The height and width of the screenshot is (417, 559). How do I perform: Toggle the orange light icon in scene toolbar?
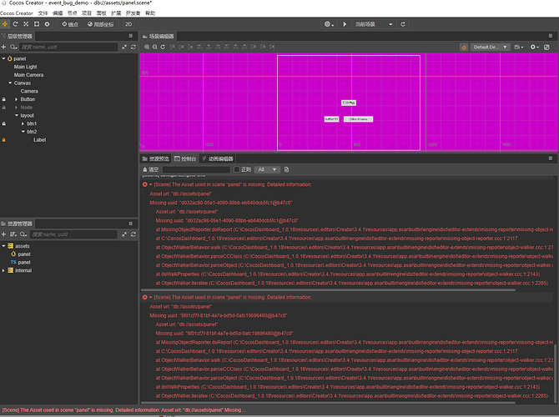464,47
